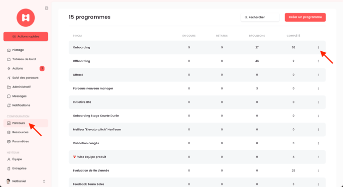Click the Actions badge showing 3
The width and height of the screenshot is (343, 187).
coord(42,69)
